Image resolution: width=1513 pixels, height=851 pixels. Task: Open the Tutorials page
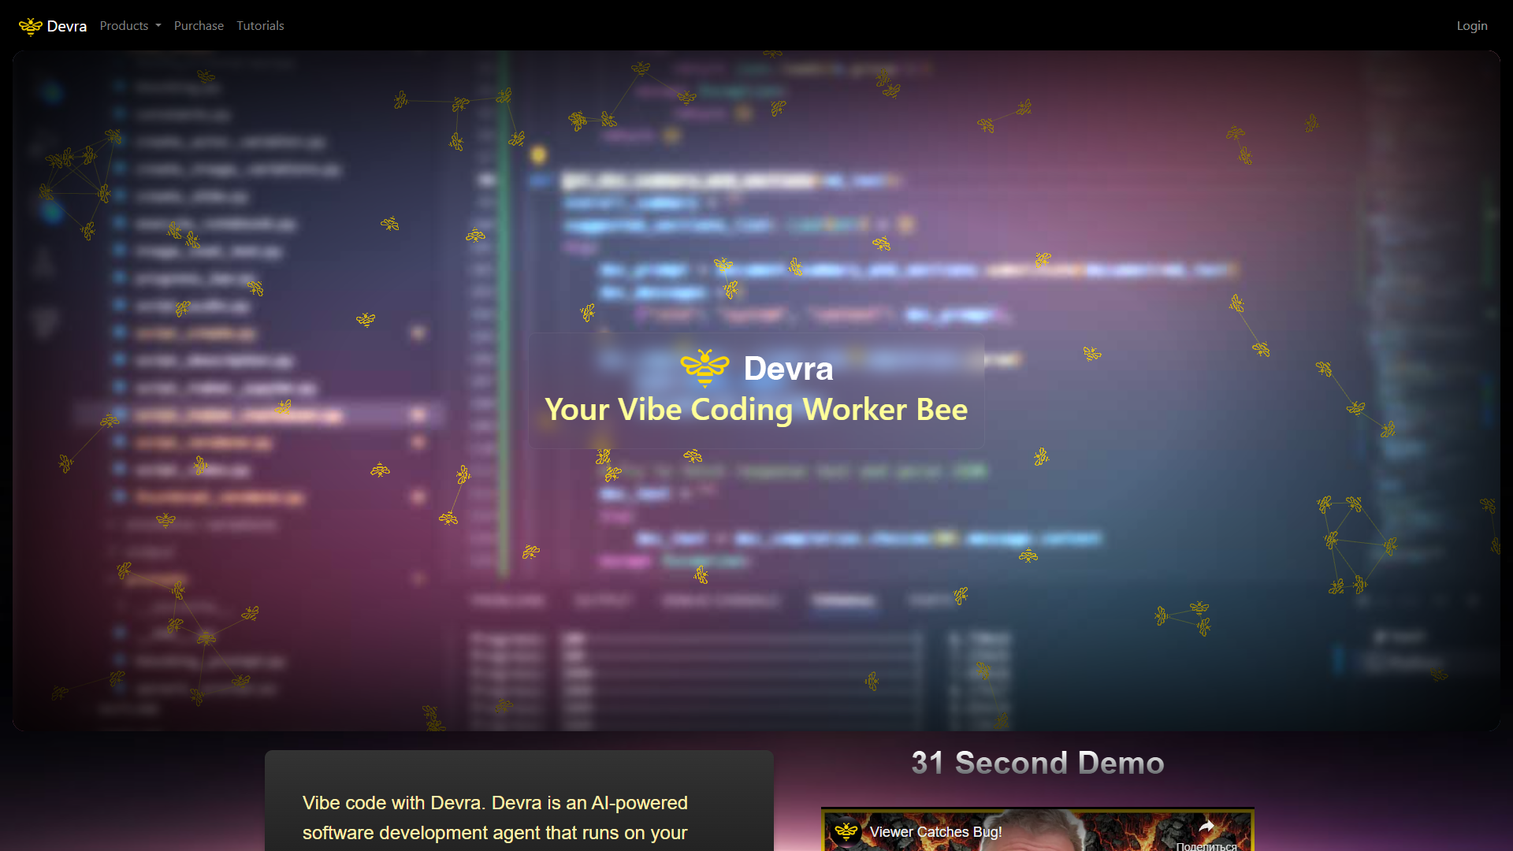tap(260, 26)
